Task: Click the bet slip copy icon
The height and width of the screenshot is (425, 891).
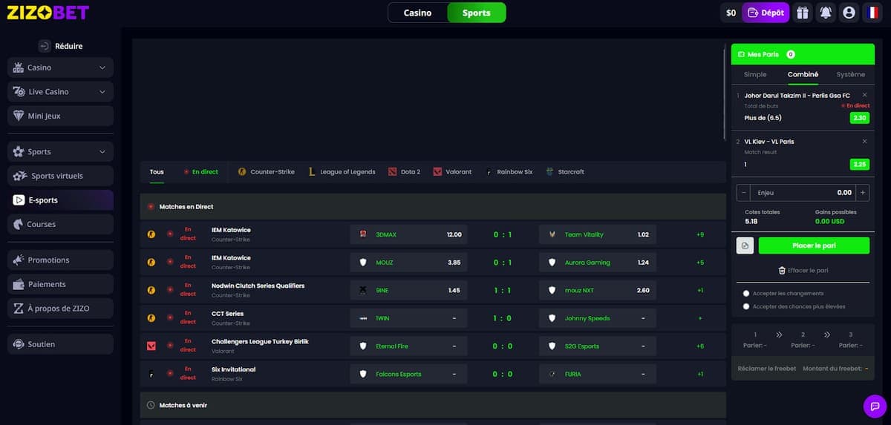Action: tap(745, 246)
